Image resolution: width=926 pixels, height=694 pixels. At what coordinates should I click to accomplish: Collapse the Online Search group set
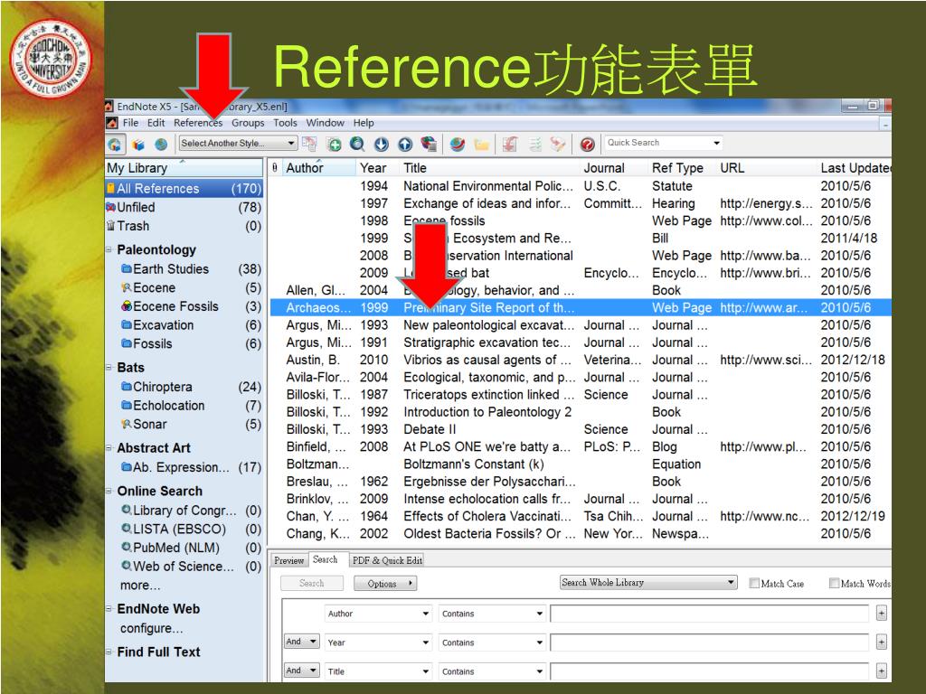pyautogui.click(x=109, y=491)
